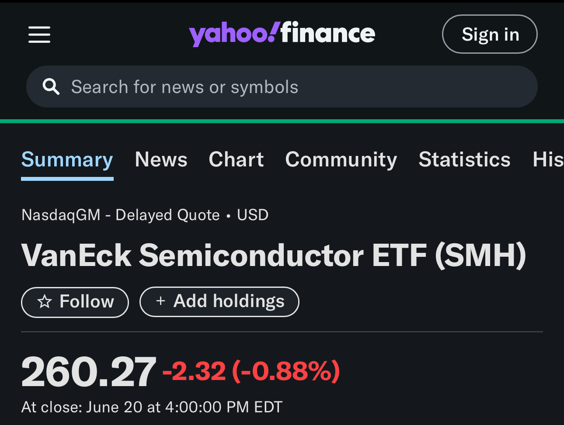The image size is (564, 425).
Task: Open the hamburger navigation menu
Action: [39, 35]
